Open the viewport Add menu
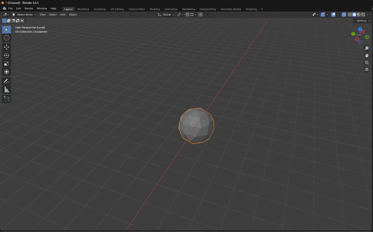 [x=63, y=15]
